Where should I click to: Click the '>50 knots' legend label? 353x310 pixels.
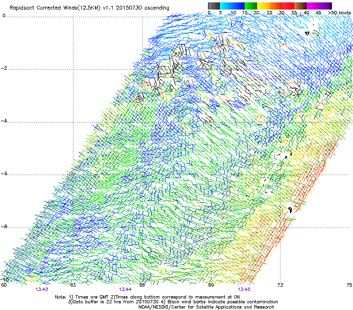coord(339,13)
